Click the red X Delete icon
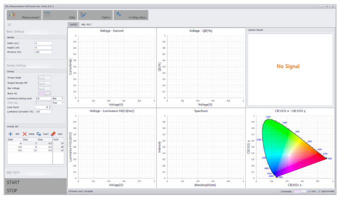339x197 pixels. pyautogui.click(x=25, y=134)
